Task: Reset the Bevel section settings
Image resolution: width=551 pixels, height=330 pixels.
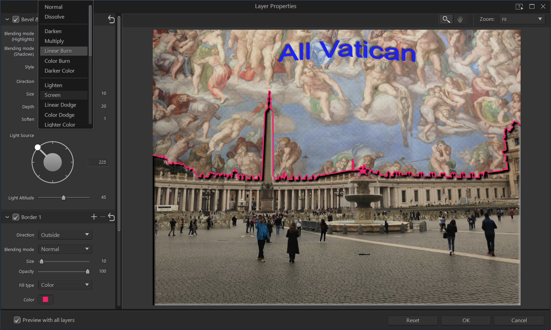Action: coord(111,19)
